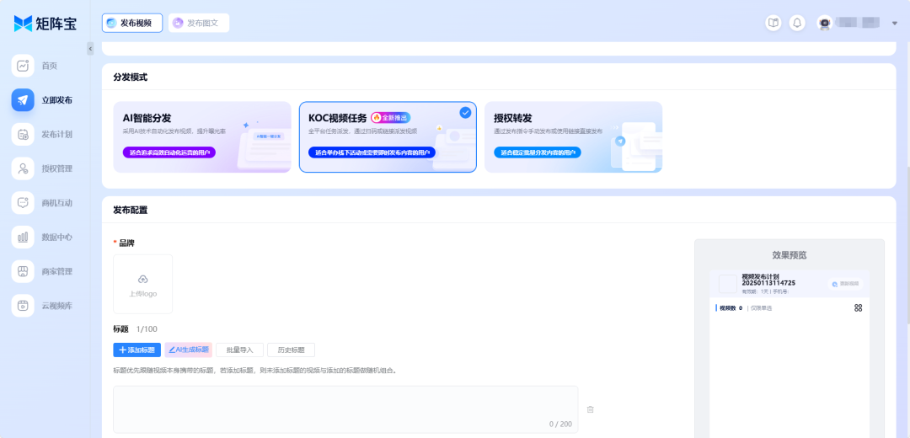Click the AI生成标题 button

point(189,350)
